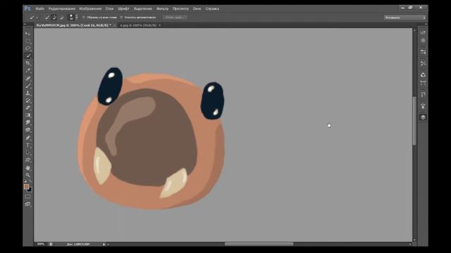Viewport: 451px width, 253px height.
Task: Click the horizontal scrollbar thumb
Action: [259, 244]
